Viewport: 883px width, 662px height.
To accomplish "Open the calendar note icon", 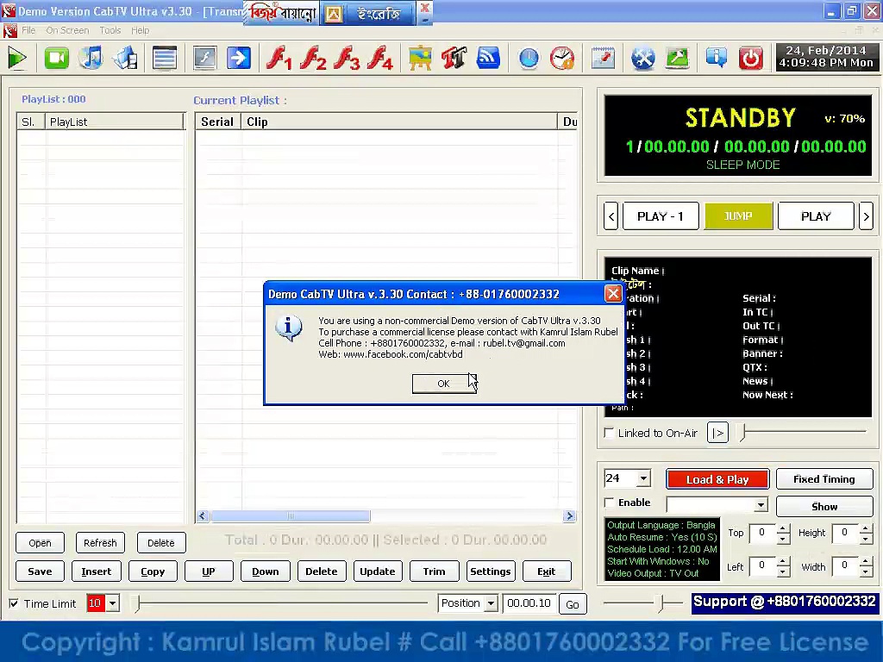I will 603,58.
